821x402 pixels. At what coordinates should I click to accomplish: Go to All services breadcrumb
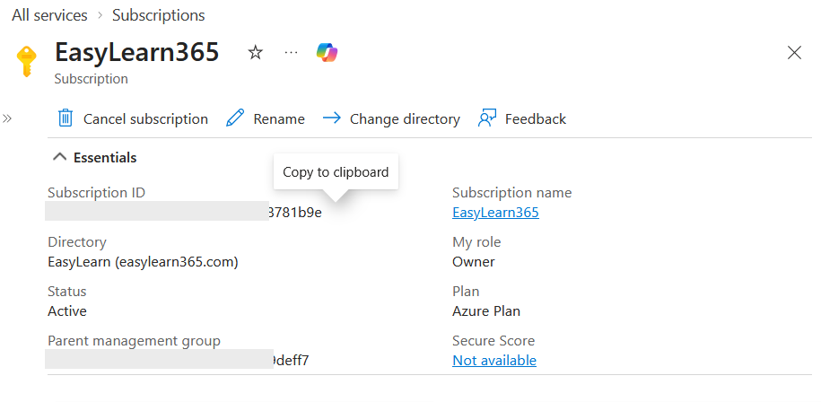[49, 16]
